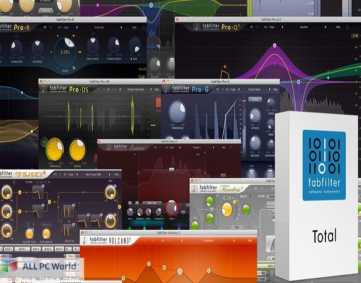The height and width of the screenshot is (283, 361).
Task: Toggle Dry knob enable square in Twin 2
Action: point(114,186)
